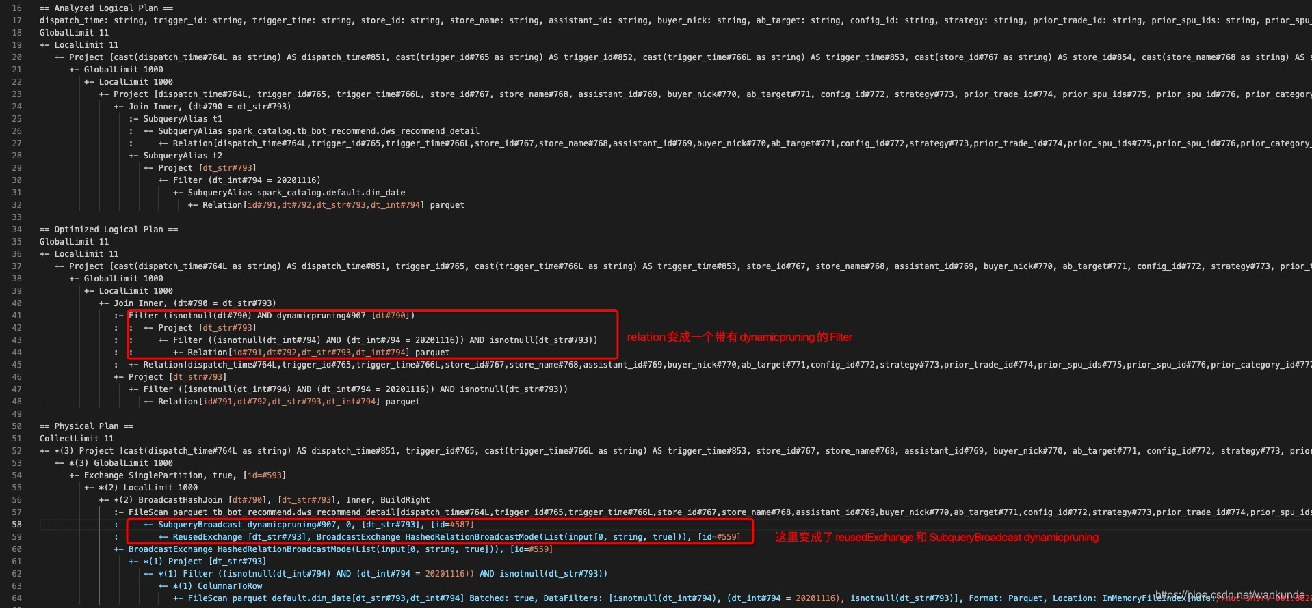Click 'GlobalLimit 1000' on line 21
This screenshot has width=1312, height=608.
pos(124,70)
